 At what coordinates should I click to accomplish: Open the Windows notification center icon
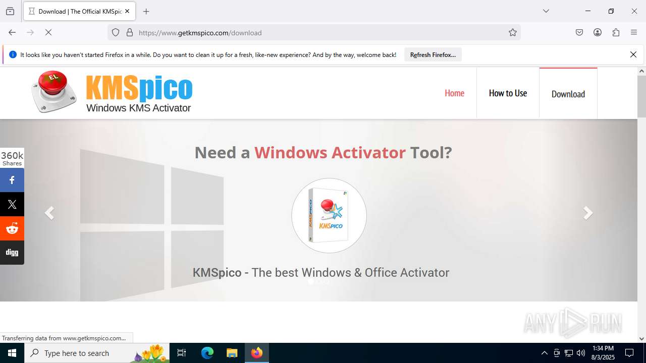click(629, 353)
